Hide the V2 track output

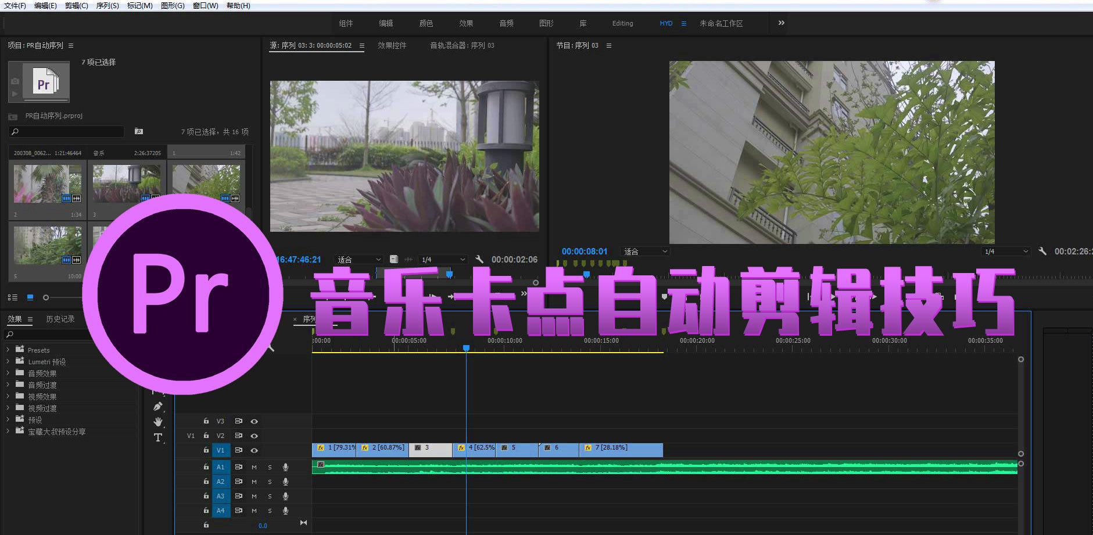point(254,436)
